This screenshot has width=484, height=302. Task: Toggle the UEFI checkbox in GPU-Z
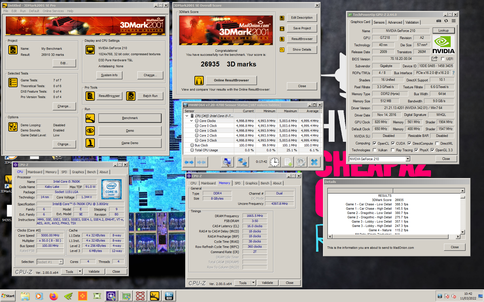443,59
